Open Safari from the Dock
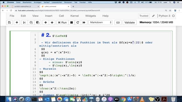182x102 pixels. 28,99
